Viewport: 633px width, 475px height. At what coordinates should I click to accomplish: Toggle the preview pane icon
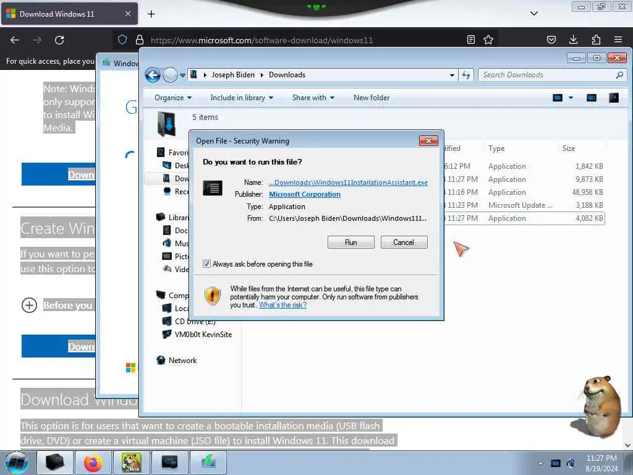click(x=592, y=98)
